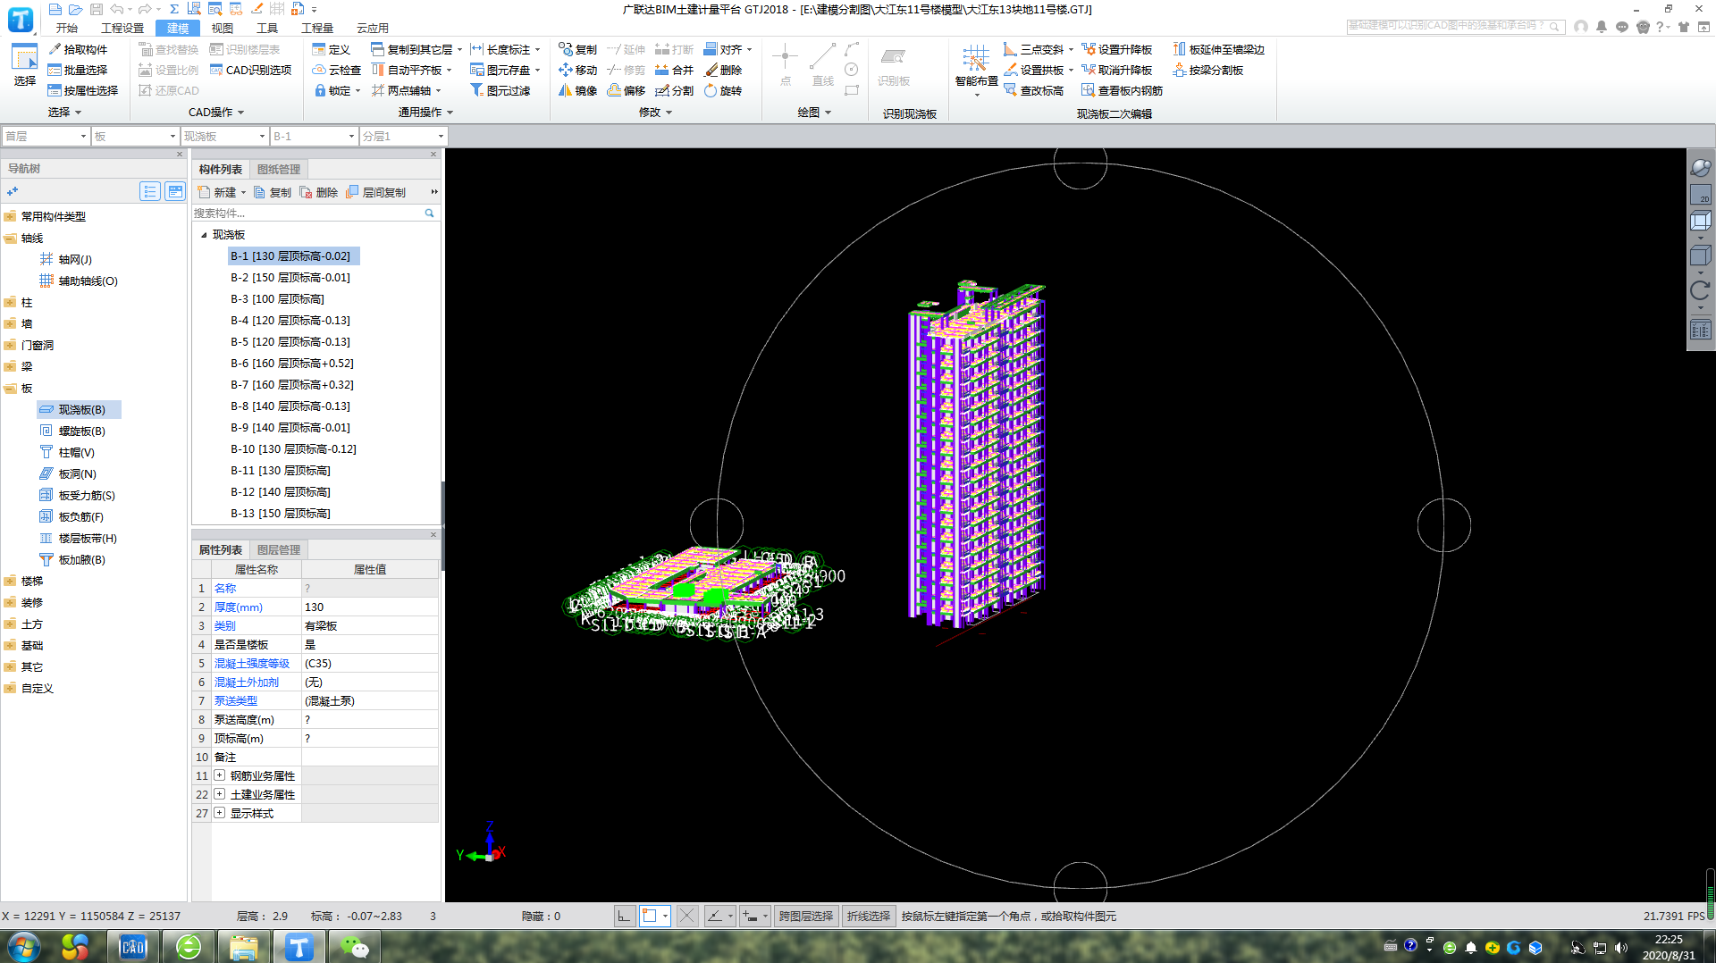Screen dimensions: 1716x963
Task: Select the 镜像 mirror tool
Action: pyautogui.click(x=577, y=90)
